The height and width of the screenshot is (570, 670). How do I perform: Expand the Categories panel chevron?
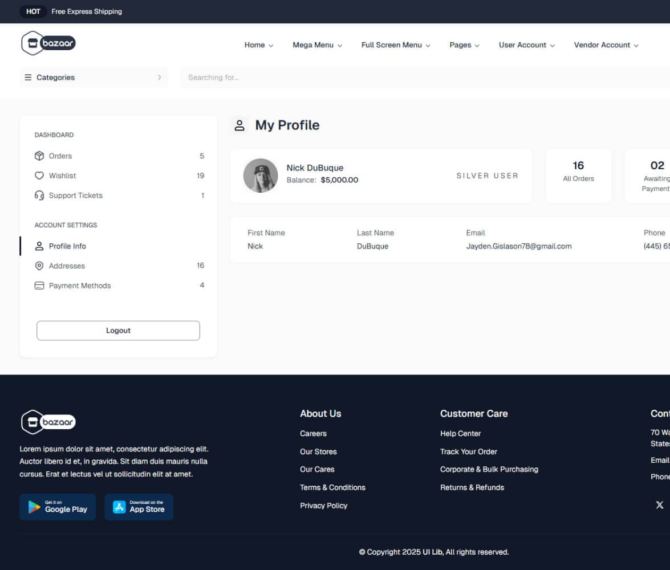(160, 77)
